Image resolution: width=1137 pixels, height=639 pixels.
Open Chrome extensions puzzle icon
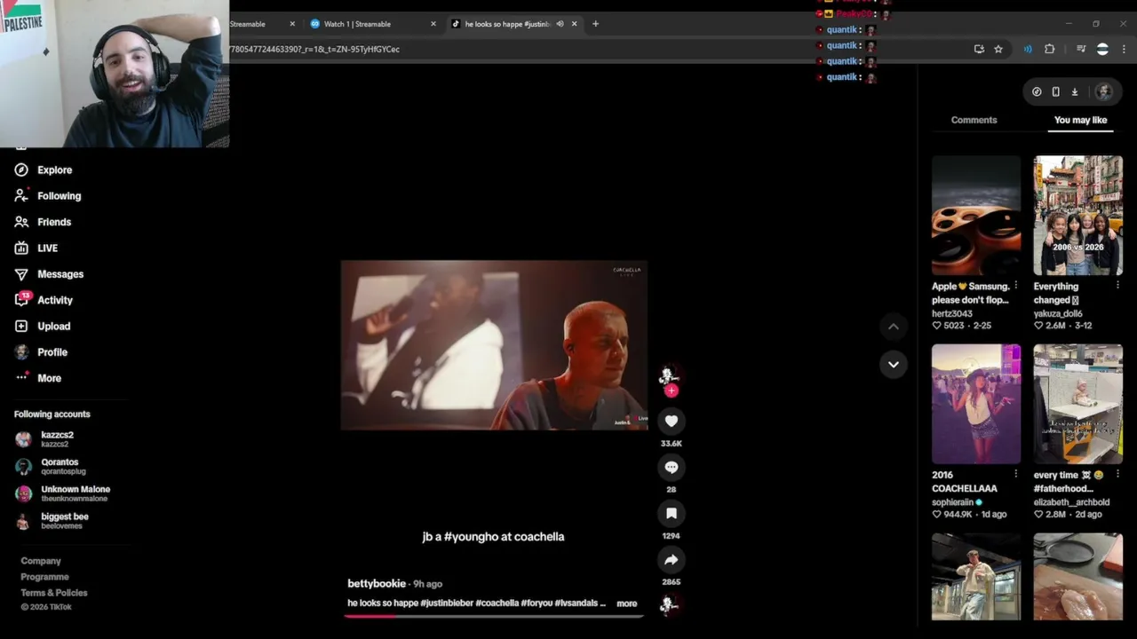(1050, 49)
